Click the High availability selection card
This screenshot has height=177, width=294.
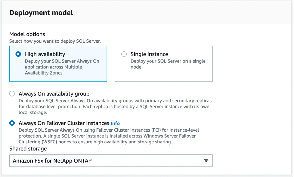[58, 64]
